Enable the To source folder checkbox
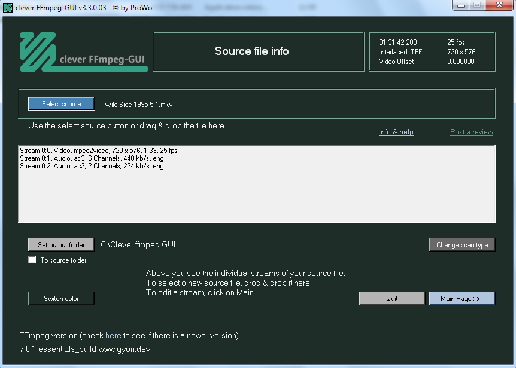Image resolution: width=516 pixels, height=368 pixels. point(32,260)
